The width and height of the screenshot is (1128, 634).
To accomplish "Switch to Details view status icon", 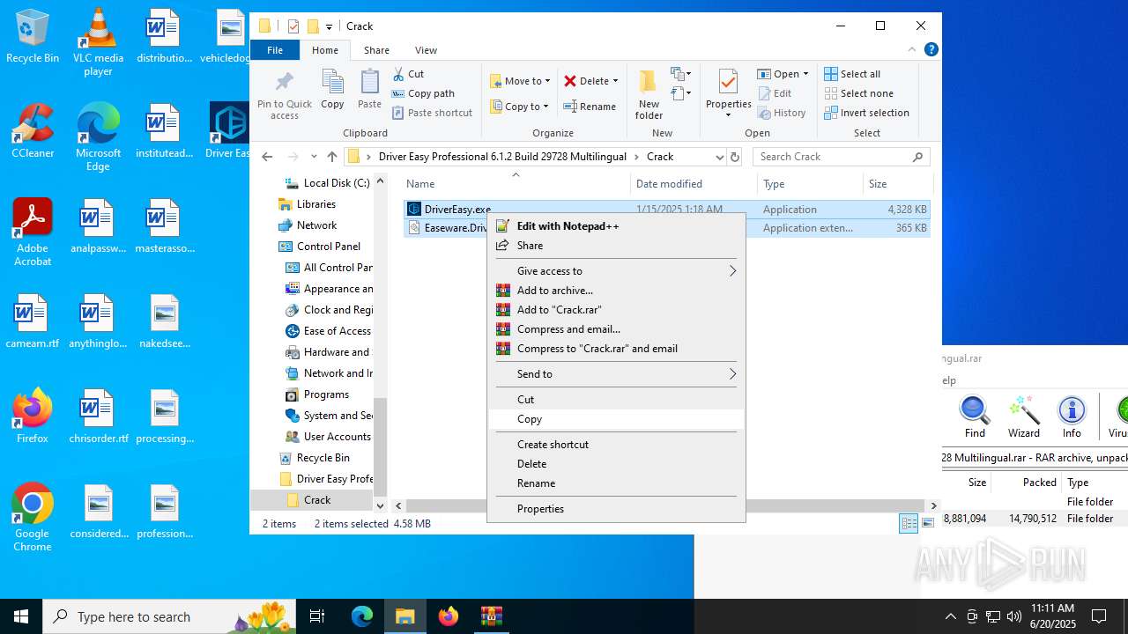I will coord(909,524).
